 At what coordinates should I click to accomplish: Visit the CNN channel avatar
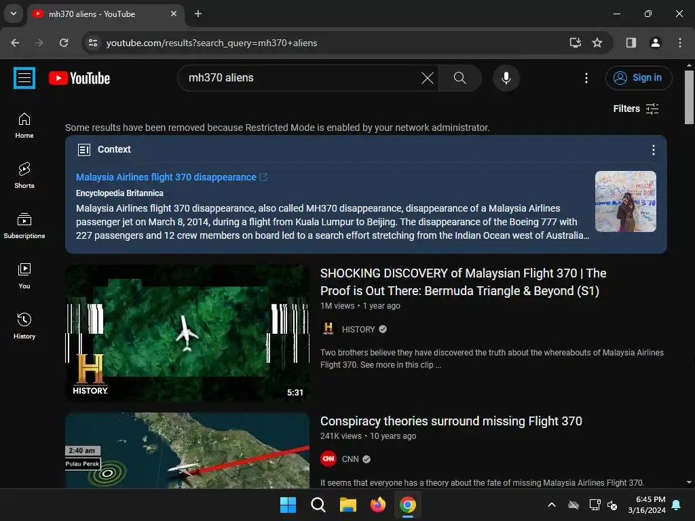[328, 459]
